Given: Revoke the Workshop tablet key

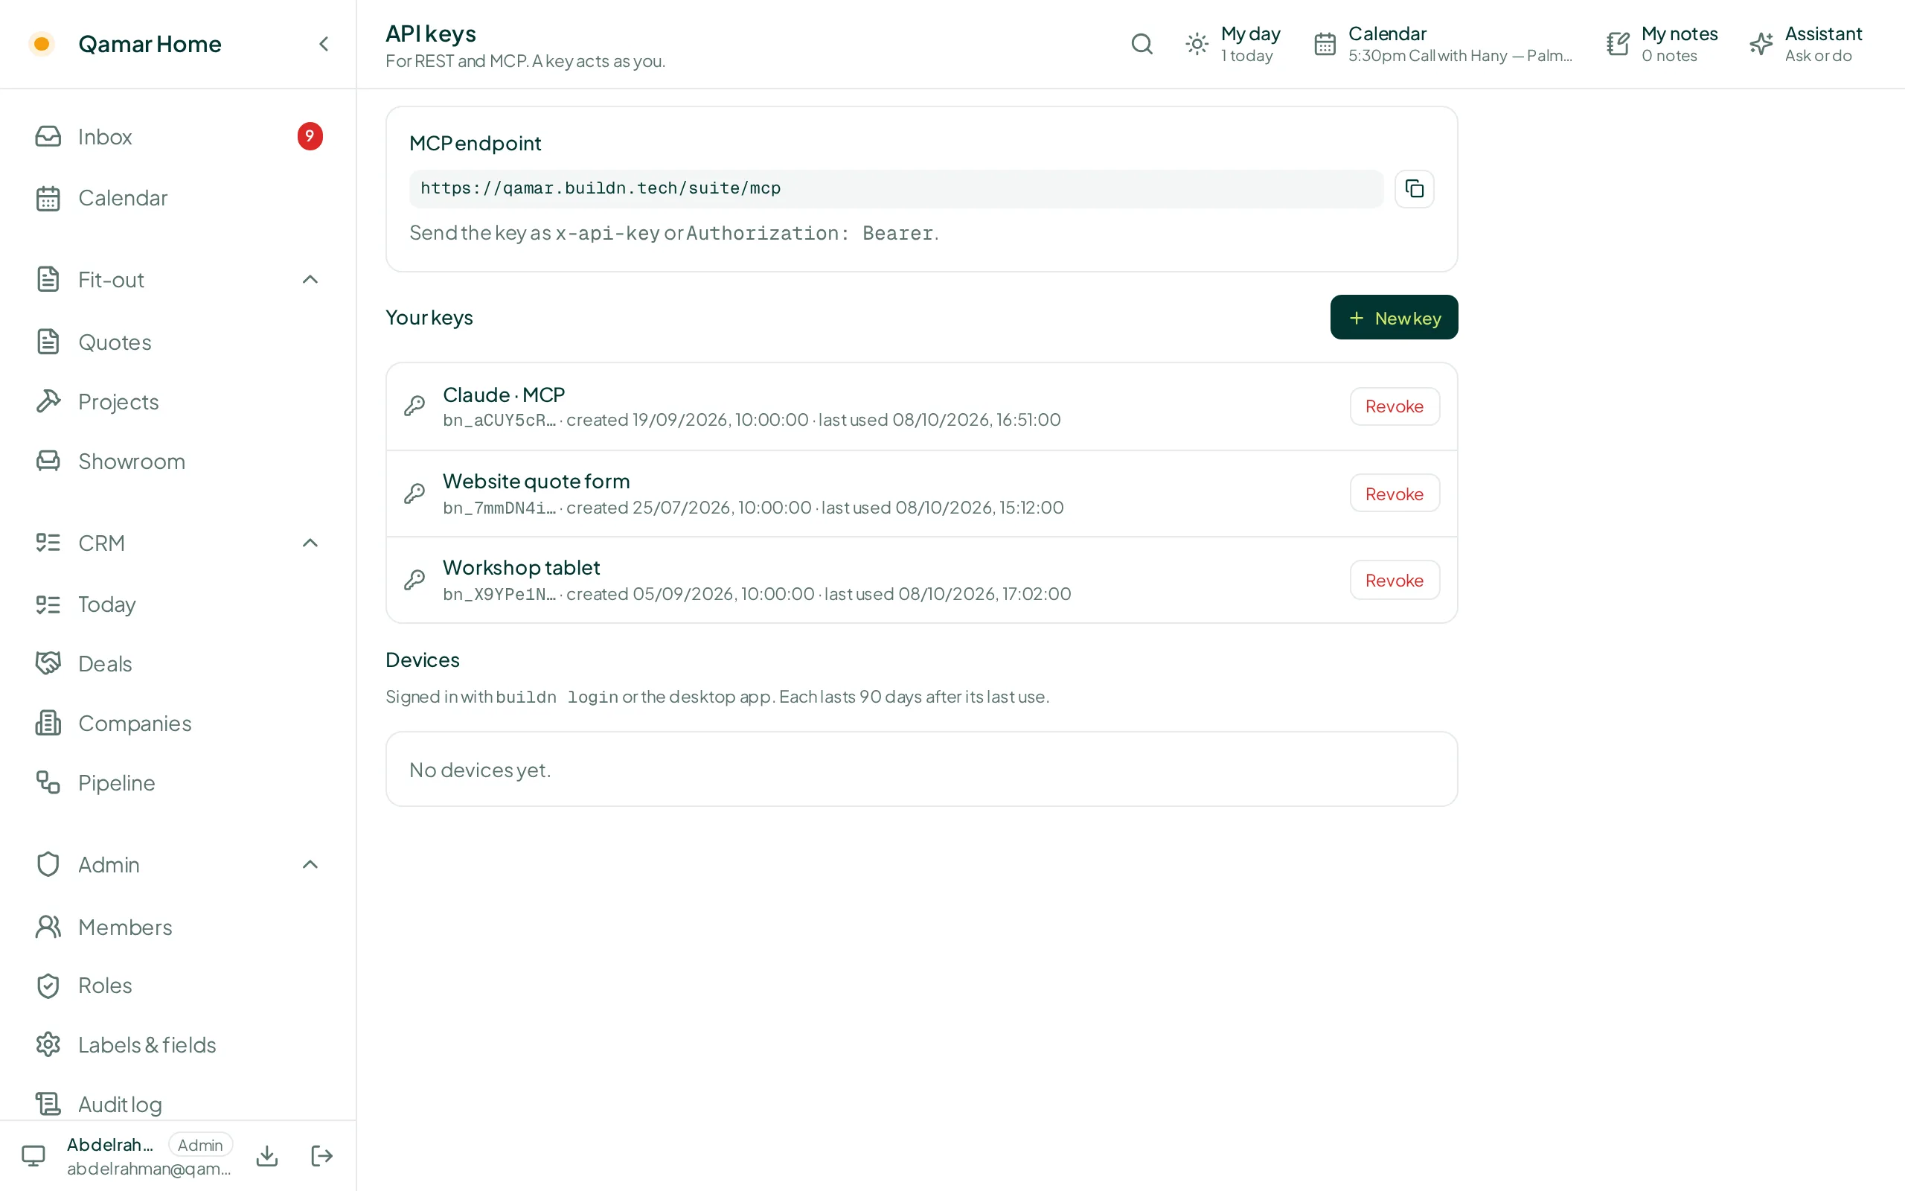Looking at the screenshot, I should (x=1394, y=581).
